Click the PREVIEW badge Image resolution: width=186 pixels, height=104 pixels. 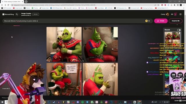[35, 14]
